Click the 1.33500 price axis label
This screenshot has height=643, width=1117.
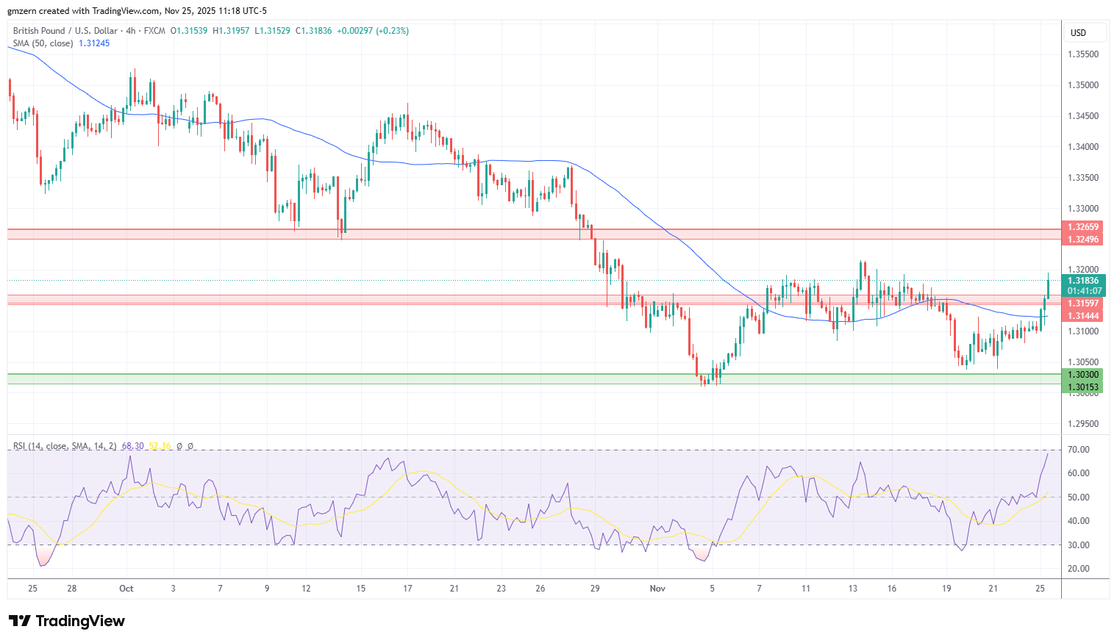(1083, 178)
